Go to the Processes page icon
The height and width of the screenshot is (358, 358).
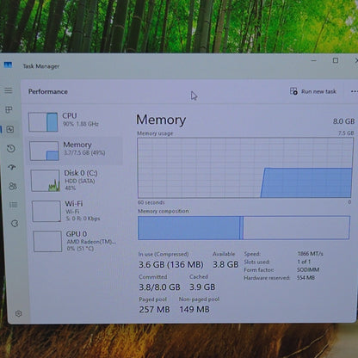tap(9, 109)
